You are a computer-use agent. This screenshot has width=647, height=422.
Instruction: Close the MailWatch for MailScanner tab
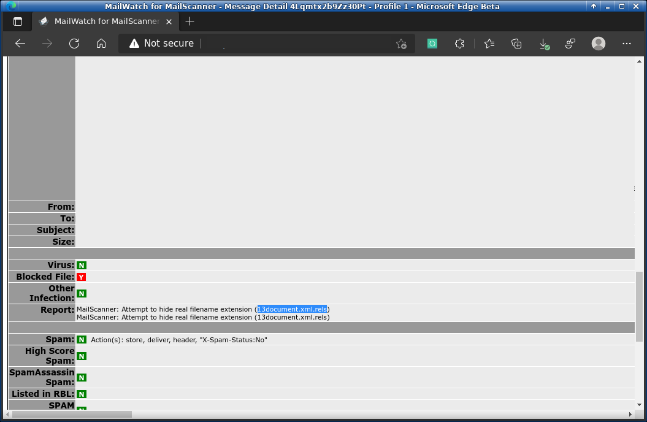click(x=169, y=21)
